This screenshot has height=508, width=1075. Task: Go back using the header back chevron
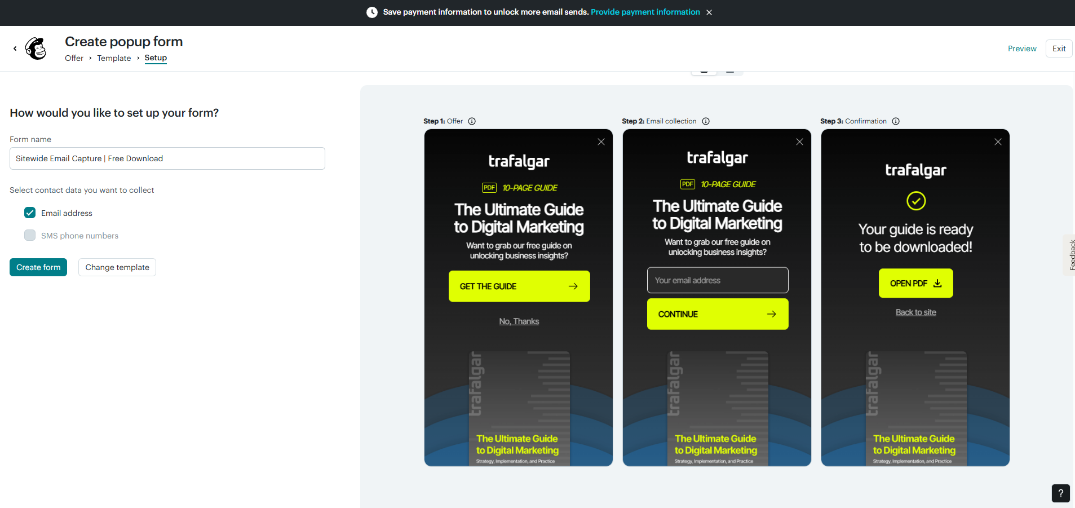(15, 48)
